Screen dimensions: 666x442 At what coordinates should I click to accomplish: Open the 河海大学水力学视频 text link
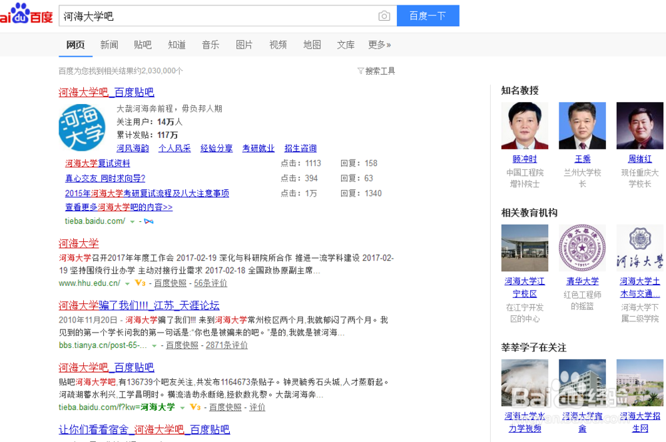[x=525, y=422]
